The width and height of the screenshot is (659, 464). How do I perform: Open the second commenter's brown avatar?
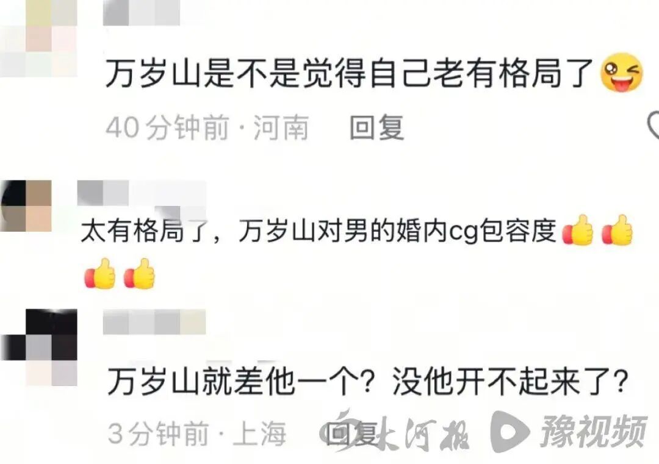point(26,205)
